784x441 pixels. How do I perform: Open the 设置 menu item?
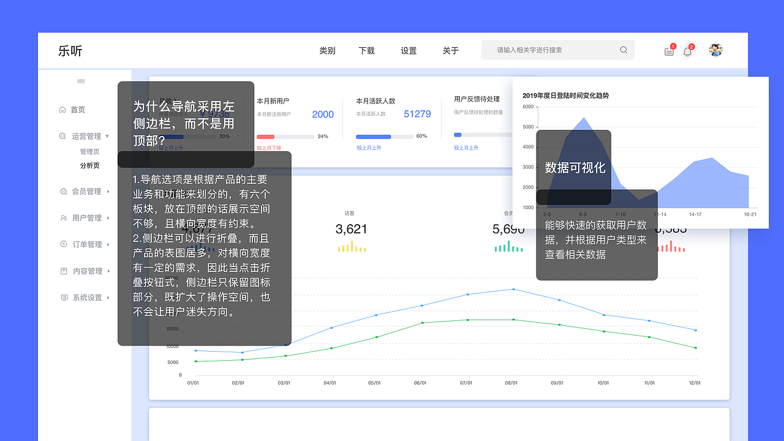point(408,51)
